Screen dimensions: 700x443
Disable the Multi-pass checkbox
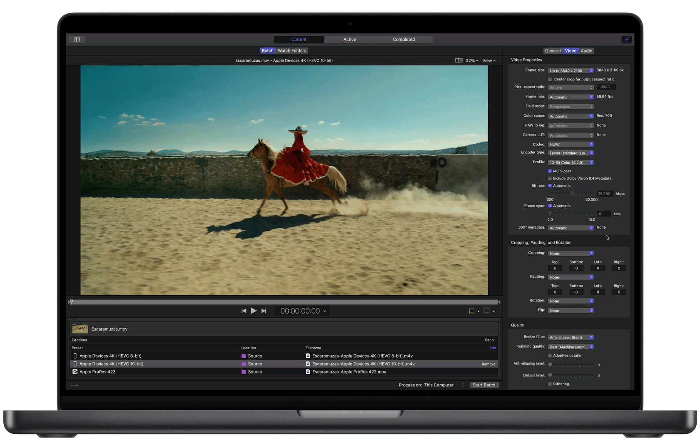(x=550, y=171)
